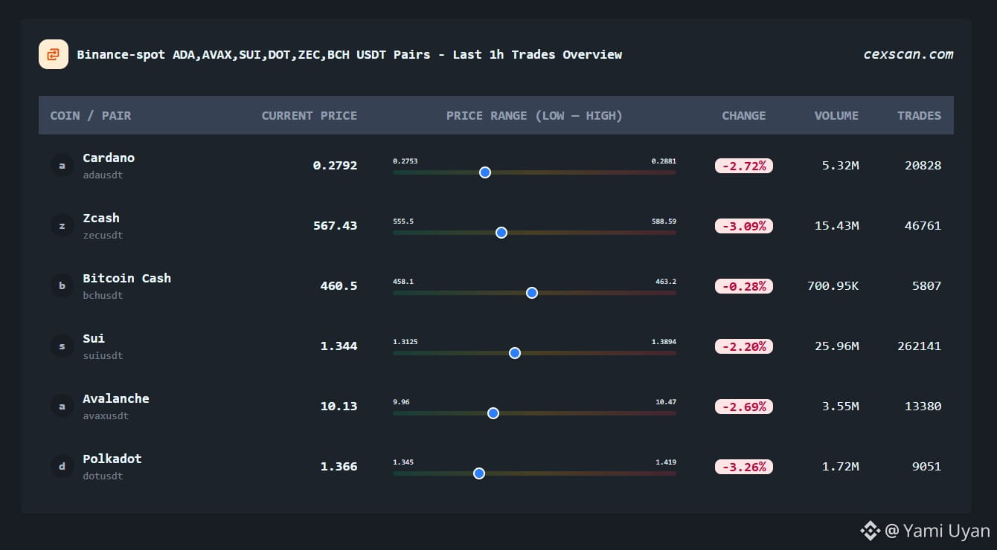Screen dimensions: 997x550
Task: Click the PRICE RANGE (LOW — HIGH) header
Action: pyautogui.click(x=534, y=115)
